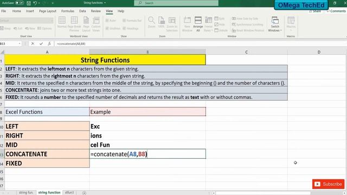Click the Unhide window option
Screen dimensions: 347x195
pyautogui.click(x=221, y=30)
